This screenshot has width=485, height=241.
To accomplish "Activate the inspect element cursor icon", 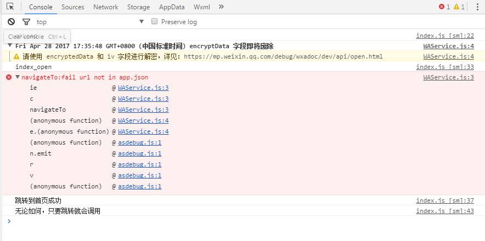I will tap(10, 7).
